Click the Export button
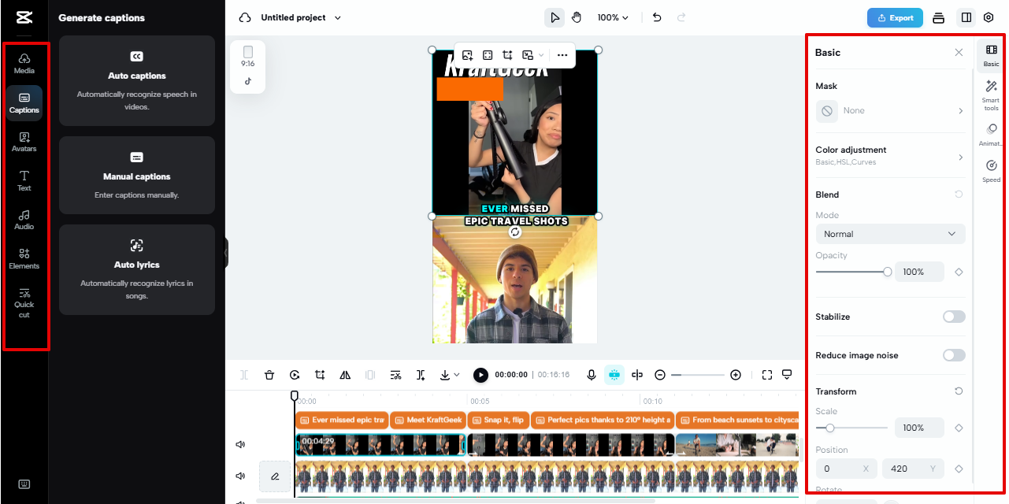 (894, 17)
